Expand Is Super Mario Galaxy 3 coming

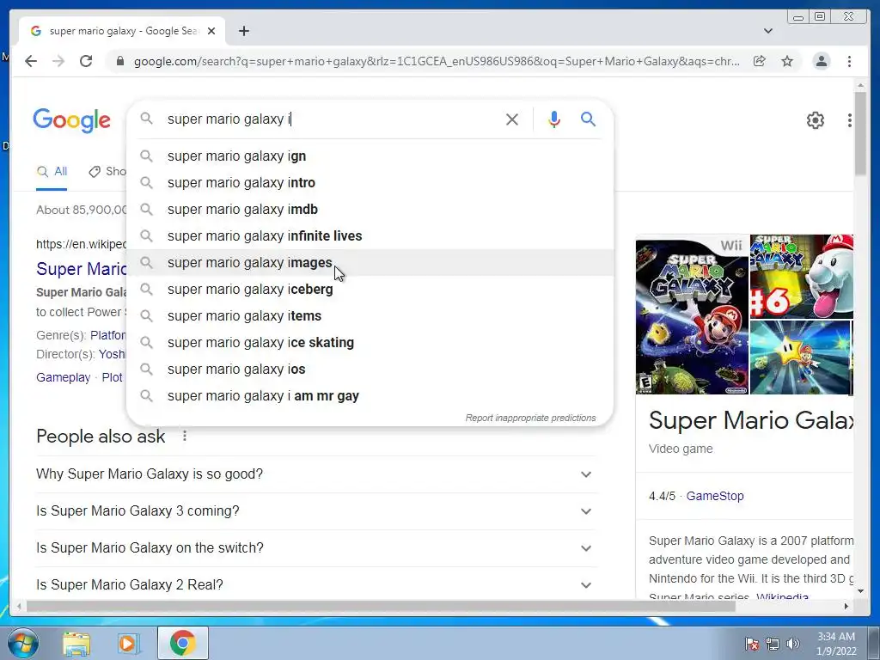[x=316, y=511]
